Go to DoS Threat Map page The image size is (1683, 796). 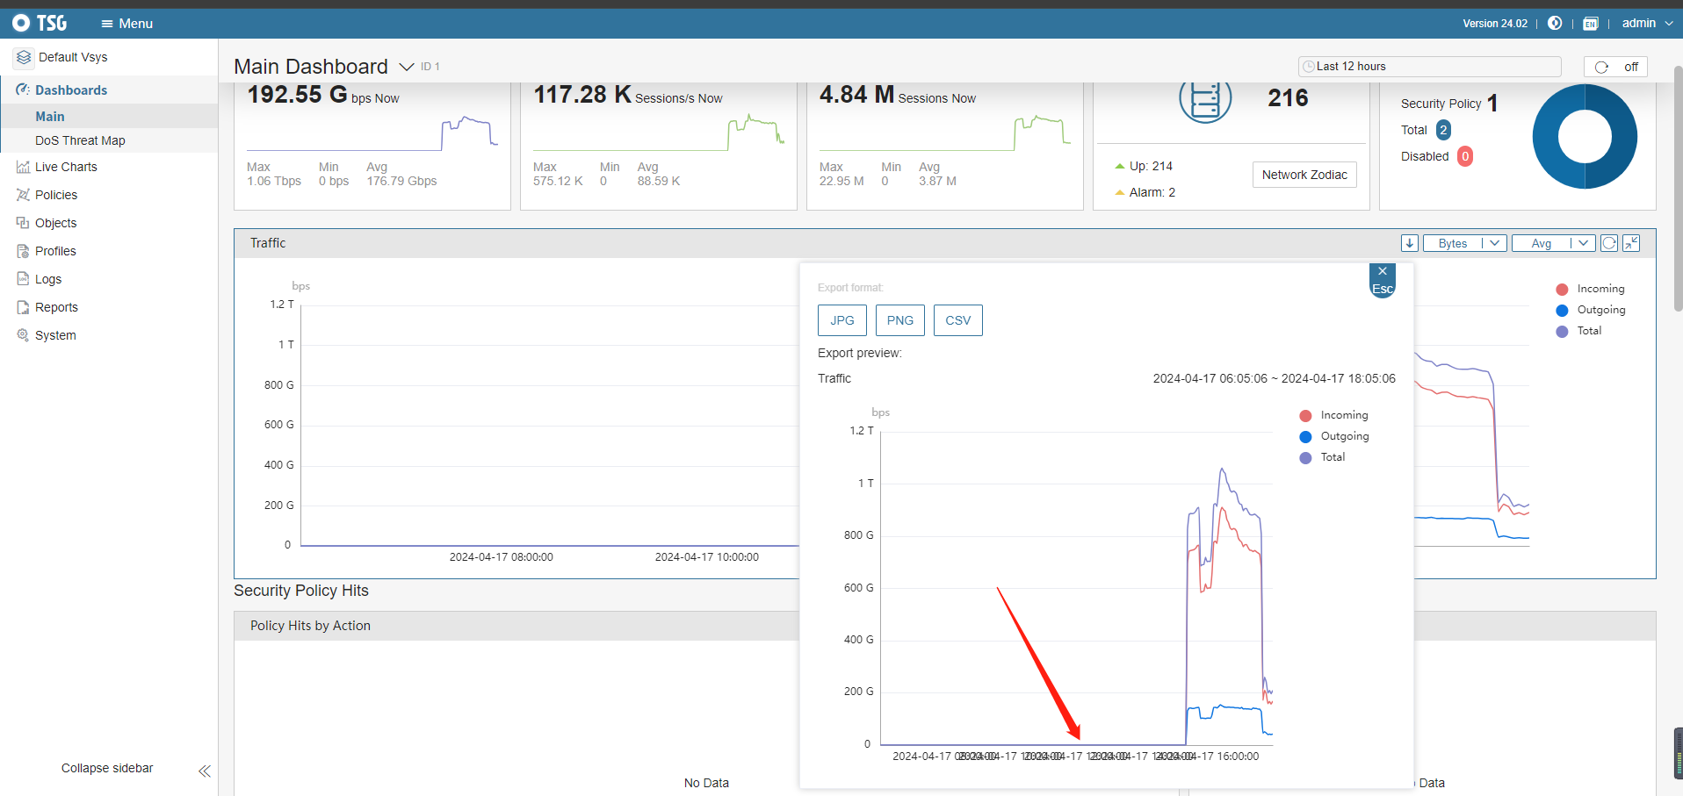80,140
